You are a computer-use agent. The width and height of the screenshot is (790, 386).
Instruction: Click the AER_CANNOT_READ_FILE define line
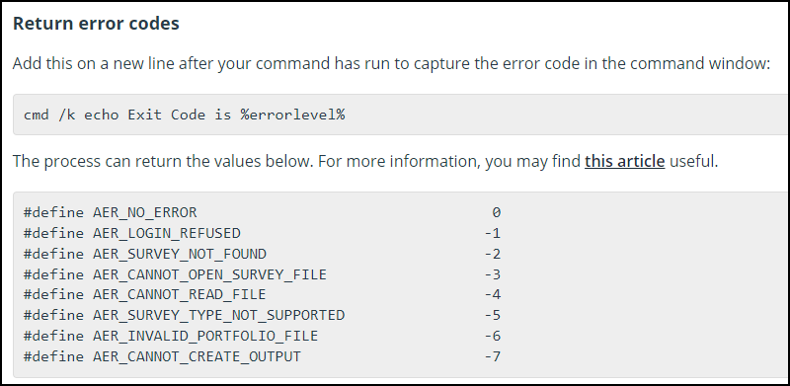[x=262, y=294]
